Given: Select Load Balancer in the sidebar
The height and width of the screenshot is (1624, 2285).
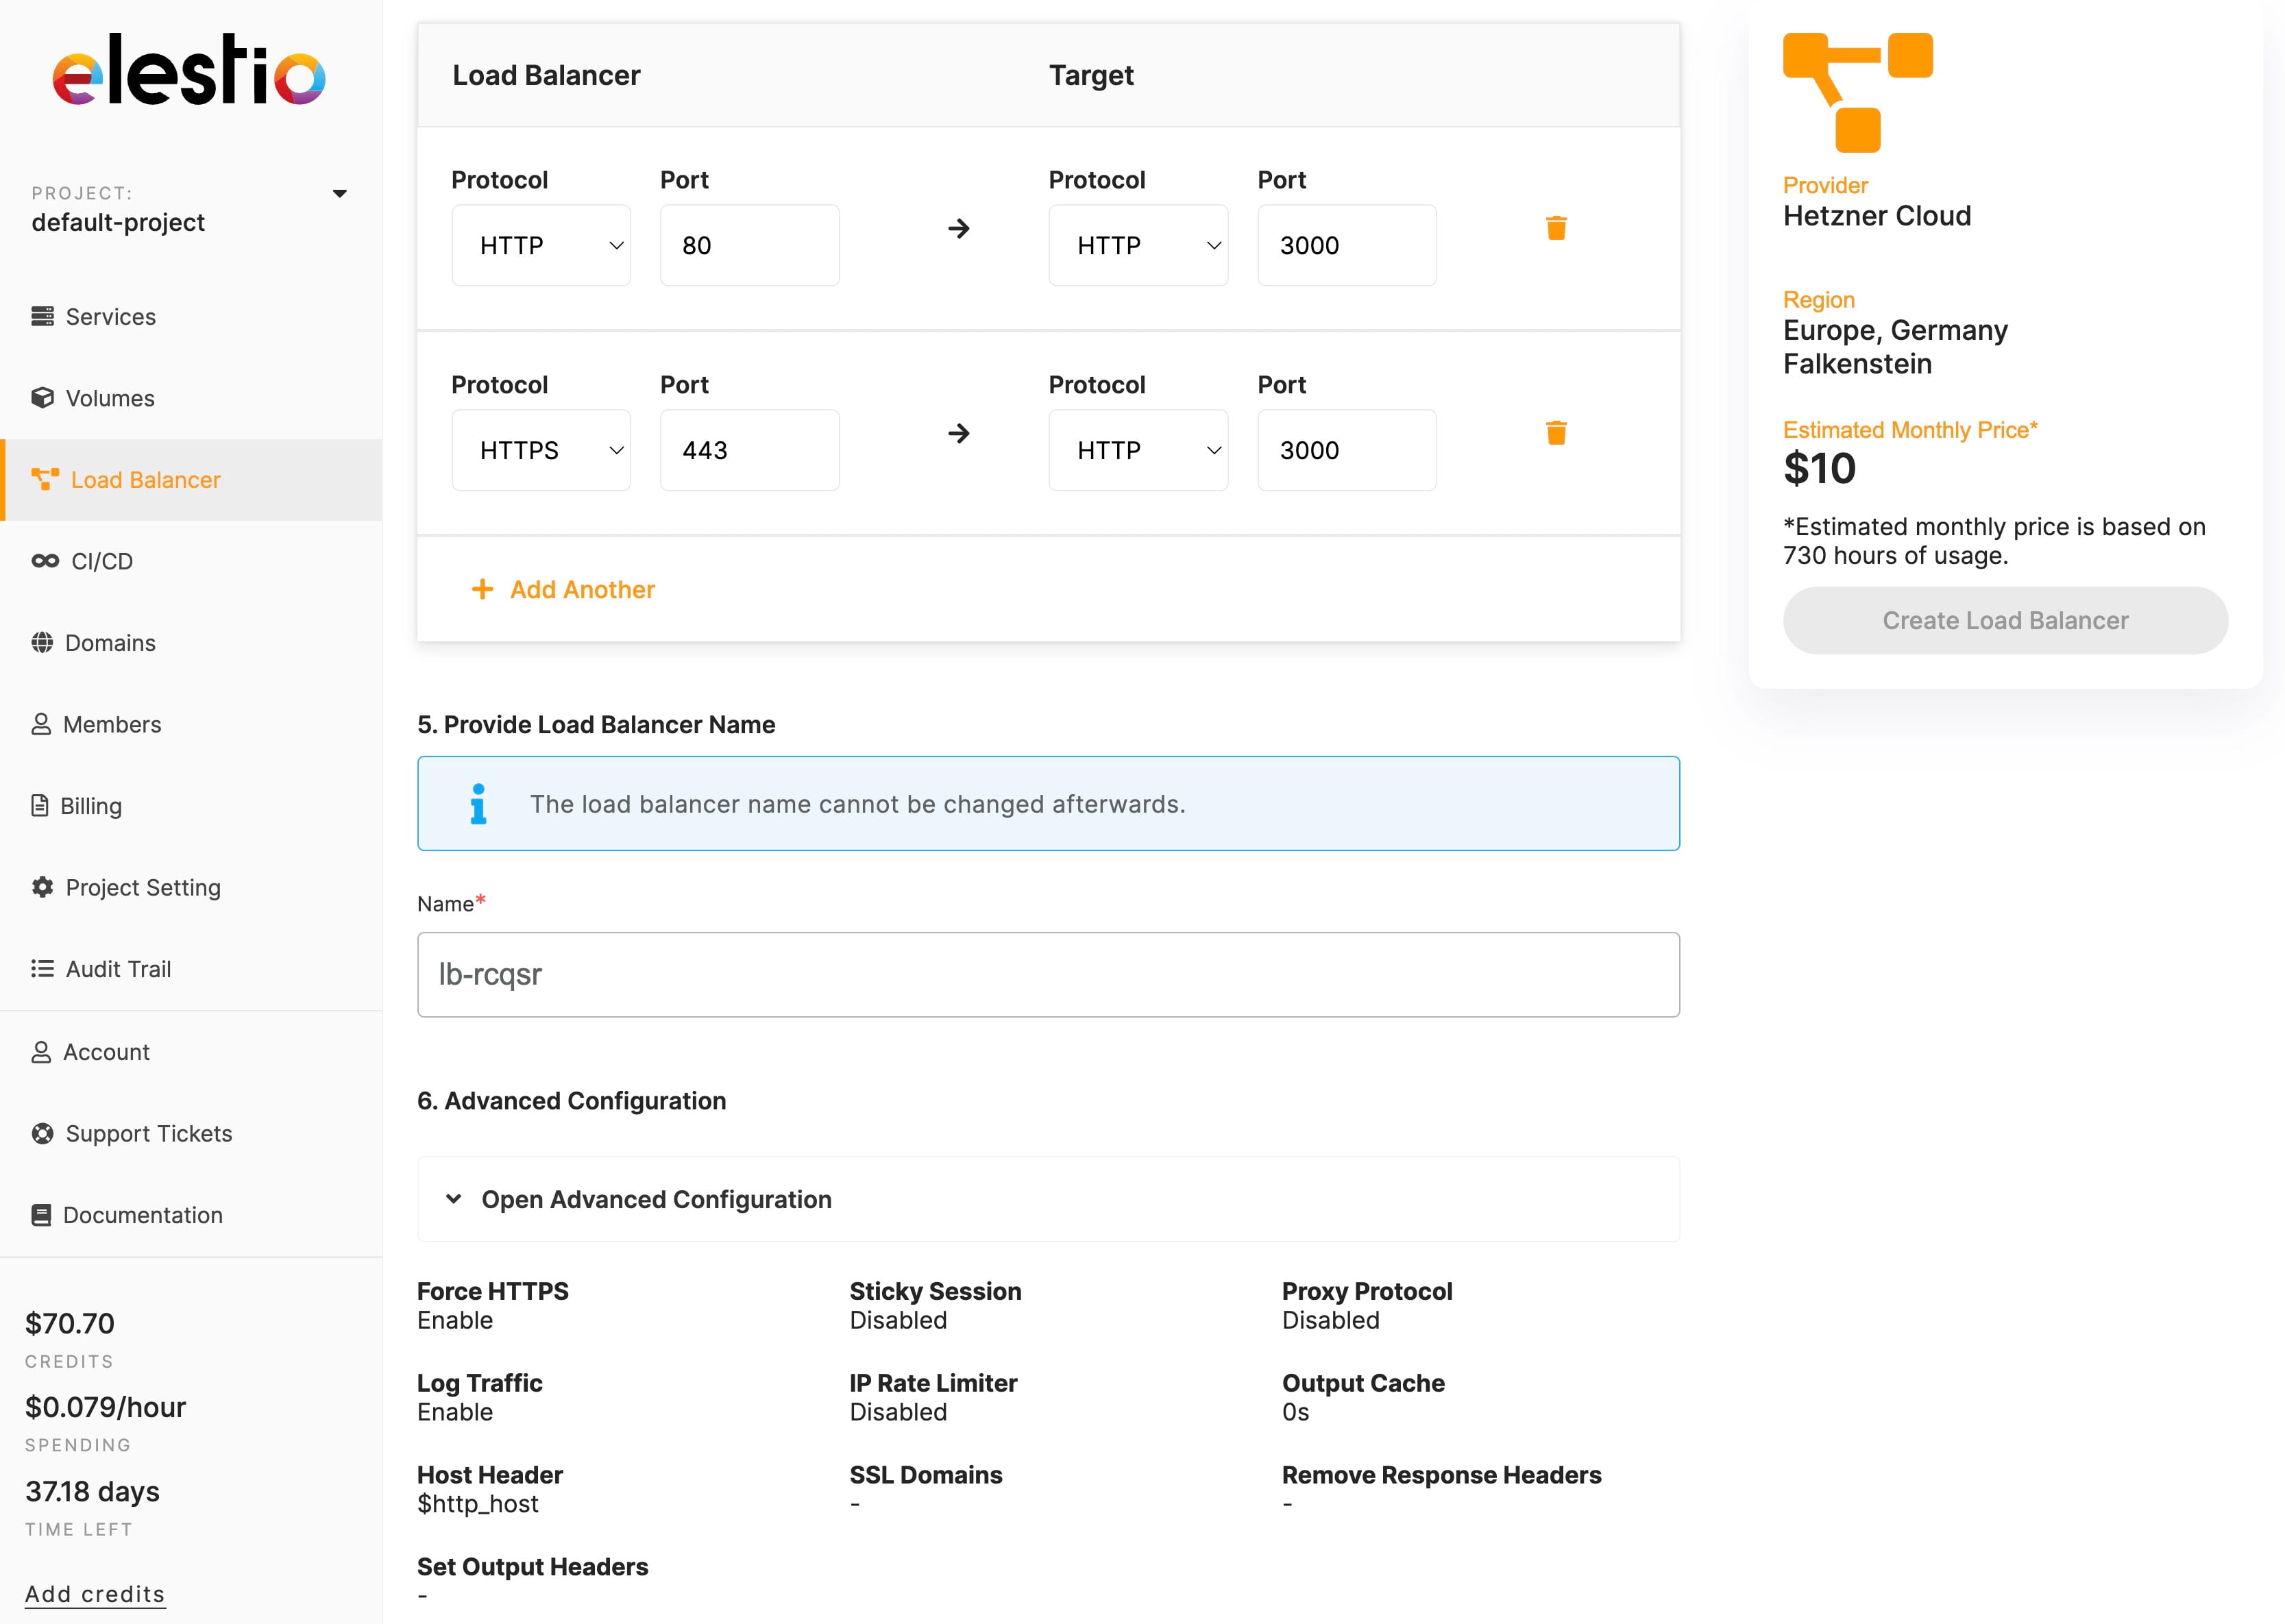Looking at the screenshot, I should coord(145,480).
